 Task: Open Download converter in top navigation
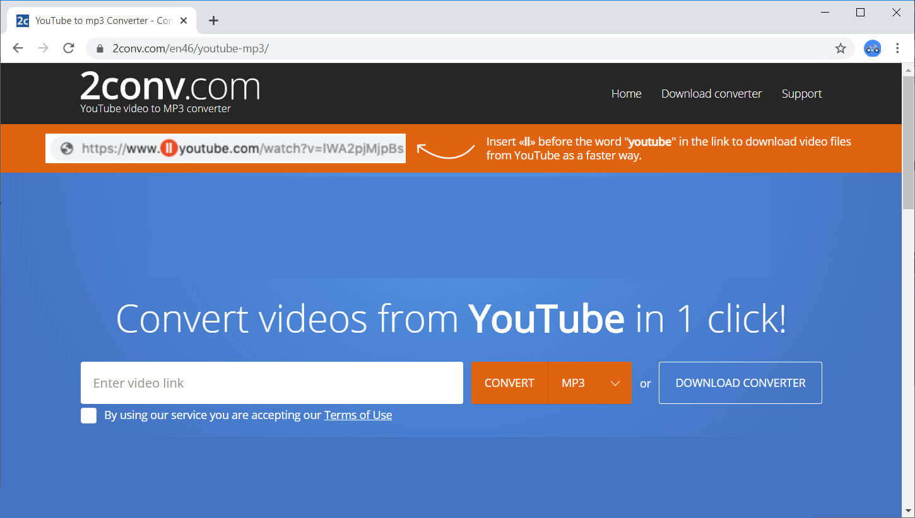coord(711,94)
